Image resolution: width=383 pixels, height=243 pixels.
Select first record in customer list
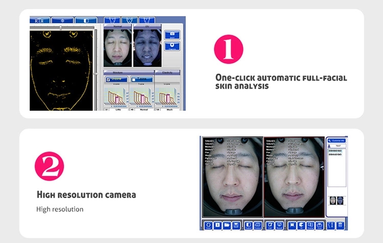pos(336,152)
